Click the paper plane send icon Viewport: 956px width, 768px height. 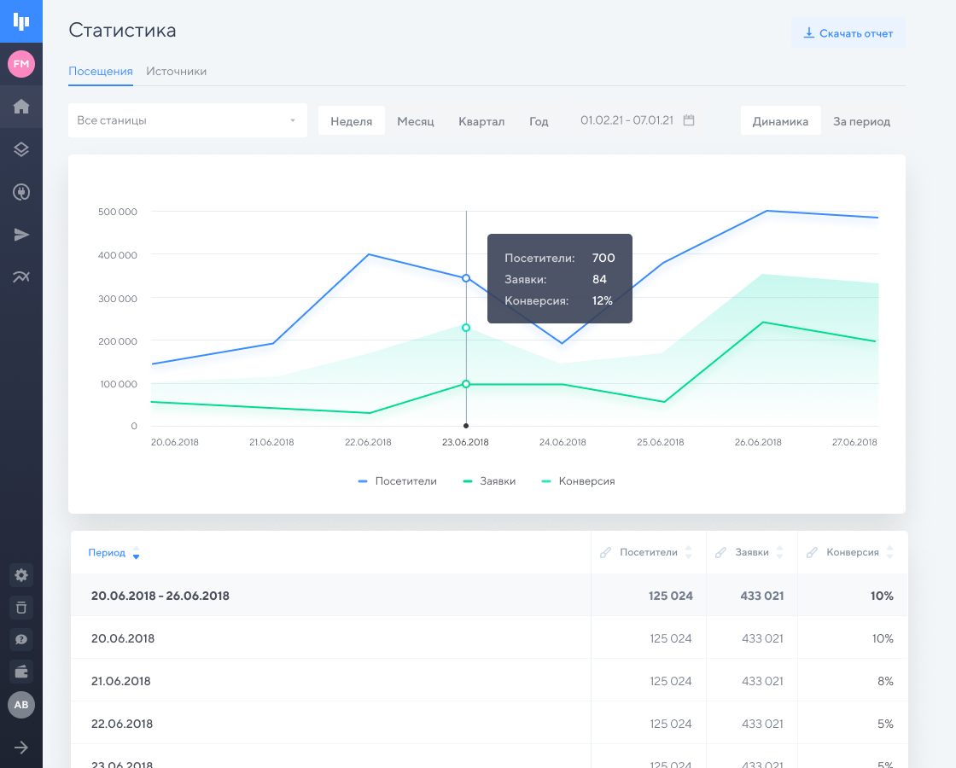click(21, 235)
